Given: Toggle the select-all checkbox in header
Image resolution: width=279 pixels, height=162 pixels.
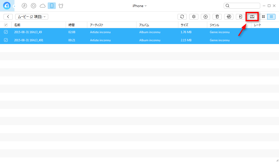Looking at the screenshot, I should tap(6, 25).
